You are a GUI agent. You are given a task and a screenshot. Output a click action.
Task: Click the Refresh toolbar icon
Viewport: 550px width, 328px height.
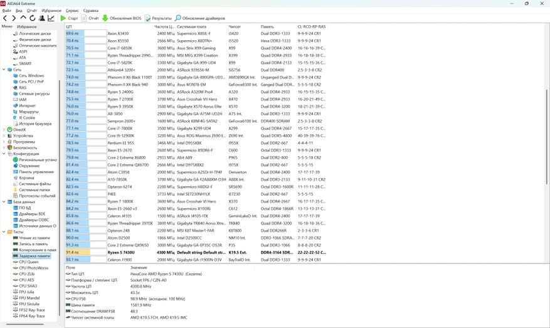point(32,18)
